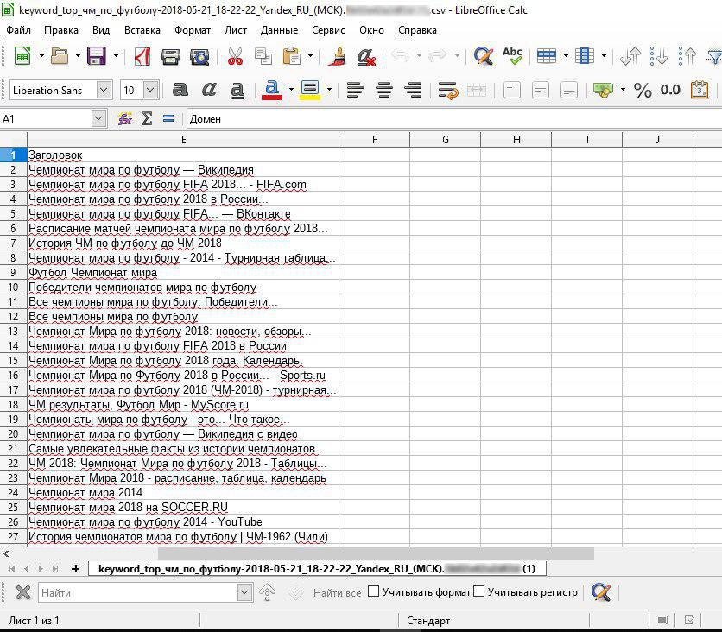722x632 pixels.
Task: Open print preview
Action: (x=199, y=57)
